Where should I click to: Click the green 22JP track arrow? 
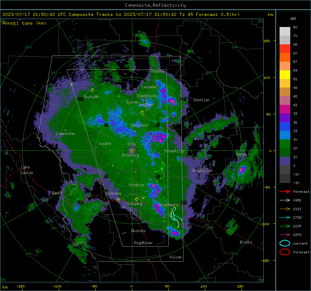[x=285, y=226]
